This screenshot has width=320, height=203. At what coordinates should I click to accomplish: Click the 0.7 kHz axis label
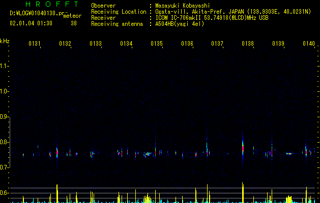4,167
